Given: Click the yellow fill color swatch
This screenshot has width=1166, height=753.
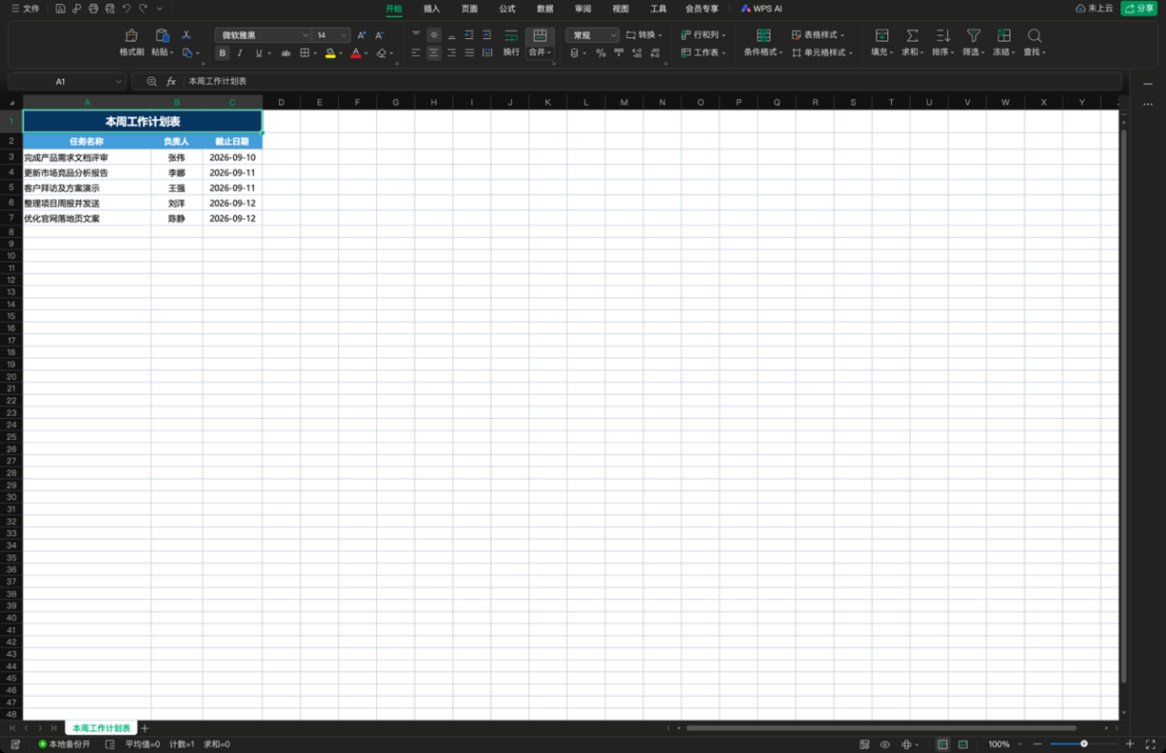Looking at the screenshot, I should (x=329, y=54).
